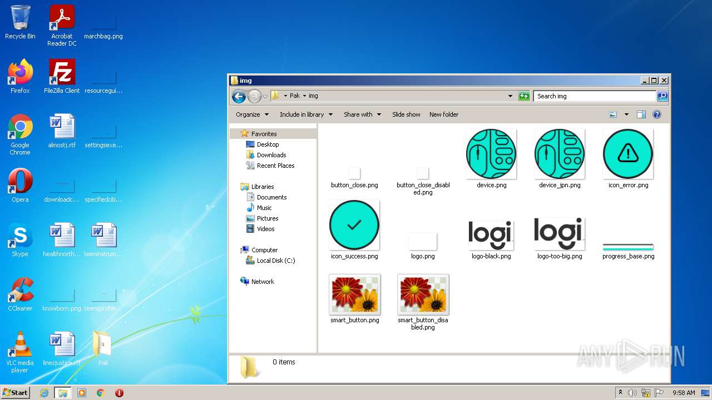Screen dimensions: 712x400
Task: Select Computer in navigation pane
Action: 264,250
